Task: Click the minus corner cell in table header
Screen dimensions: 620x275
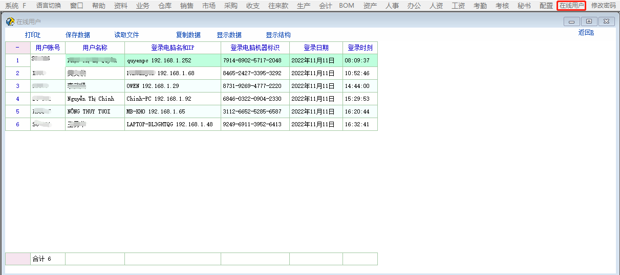Action: [17, 48]
